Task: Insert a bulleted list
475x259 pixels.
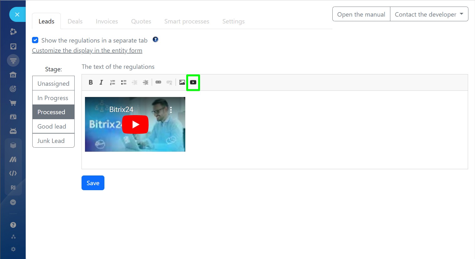Action: point(124,82)
